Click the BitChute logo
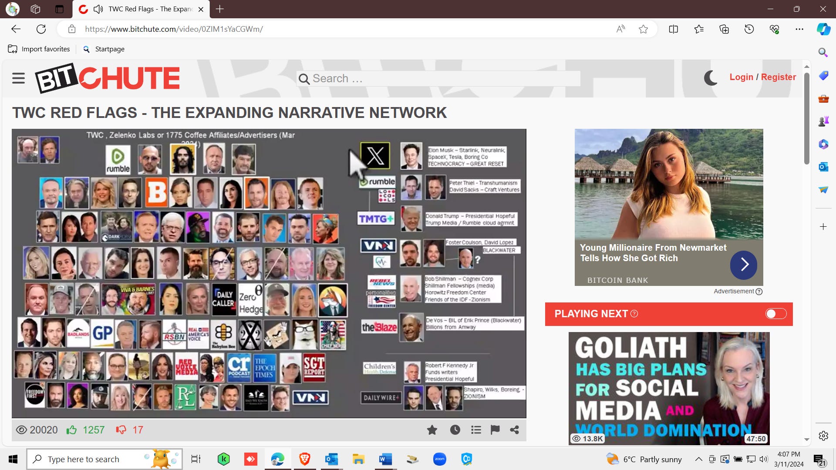Viewport: 836px width, 470px height. 107,78
